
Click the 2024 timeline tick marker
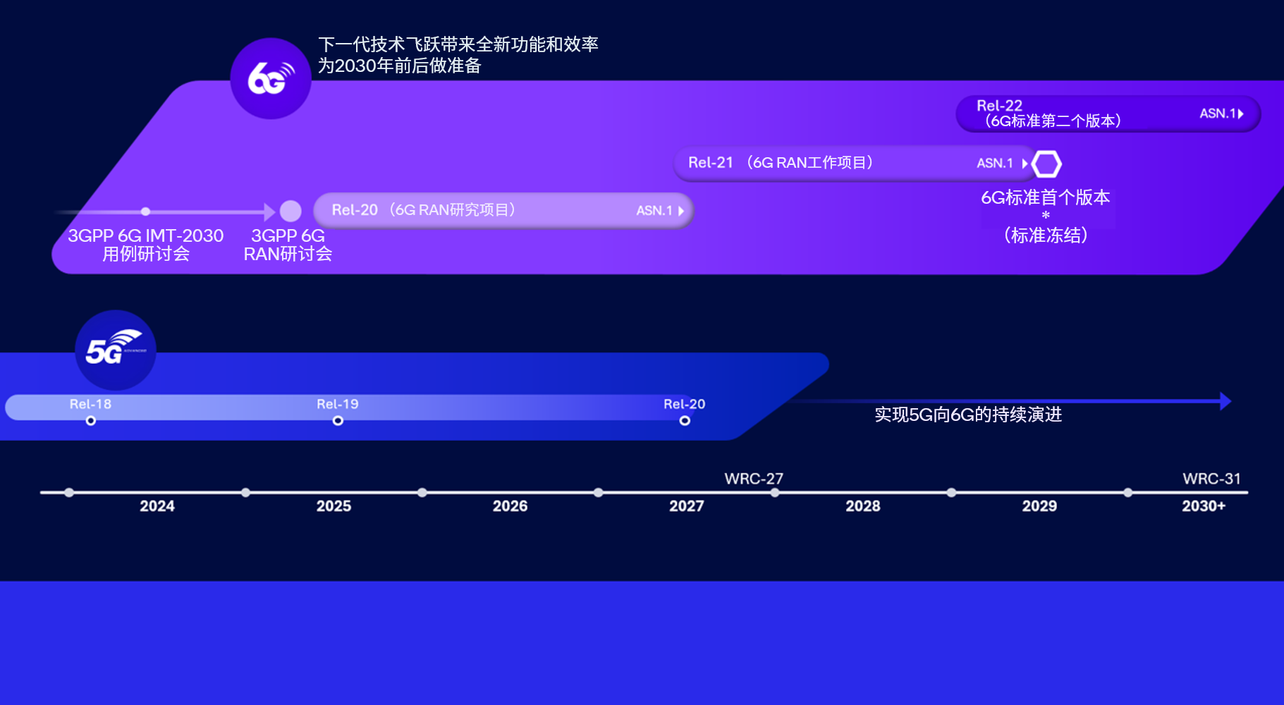68,492
